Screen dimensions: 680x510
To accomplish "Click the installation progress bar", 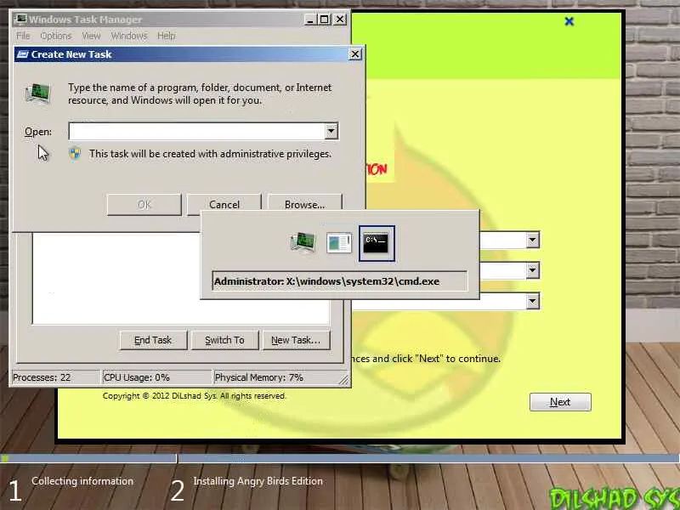I will 340,458.
